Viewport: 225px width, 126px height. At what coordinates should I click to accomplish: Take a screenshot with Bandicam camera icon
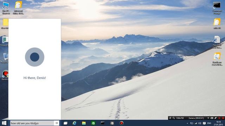(x=212, y=118)
